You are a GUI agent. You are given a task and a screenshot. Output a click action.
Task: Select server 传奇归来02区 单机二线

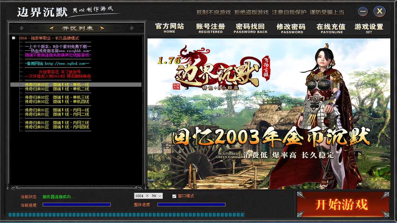pos(57,89)
